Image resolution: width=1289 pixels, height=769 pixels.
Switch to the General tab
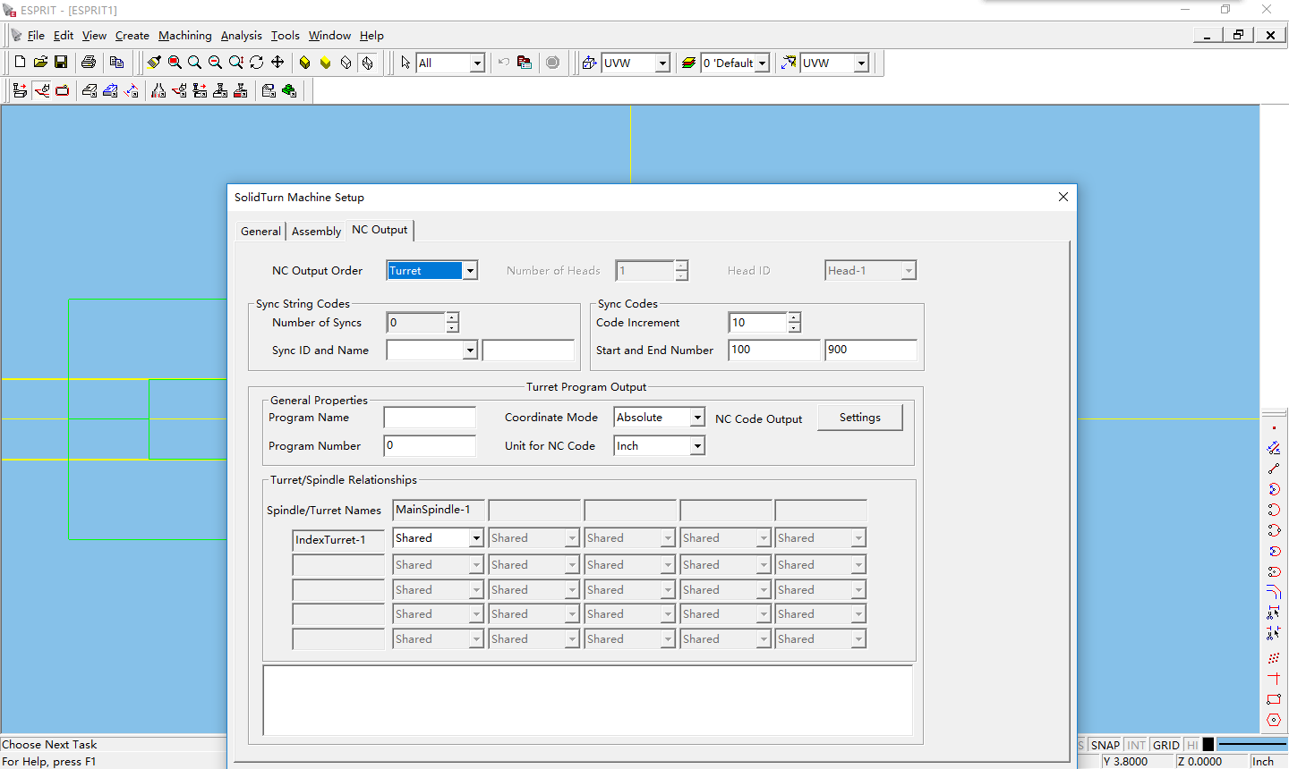click(x=260, y=231)
